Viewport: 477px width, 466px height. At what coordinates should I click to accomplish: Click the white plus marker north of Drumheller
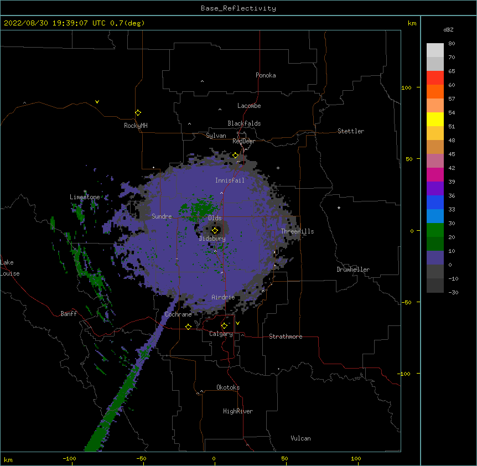(339, 208)
